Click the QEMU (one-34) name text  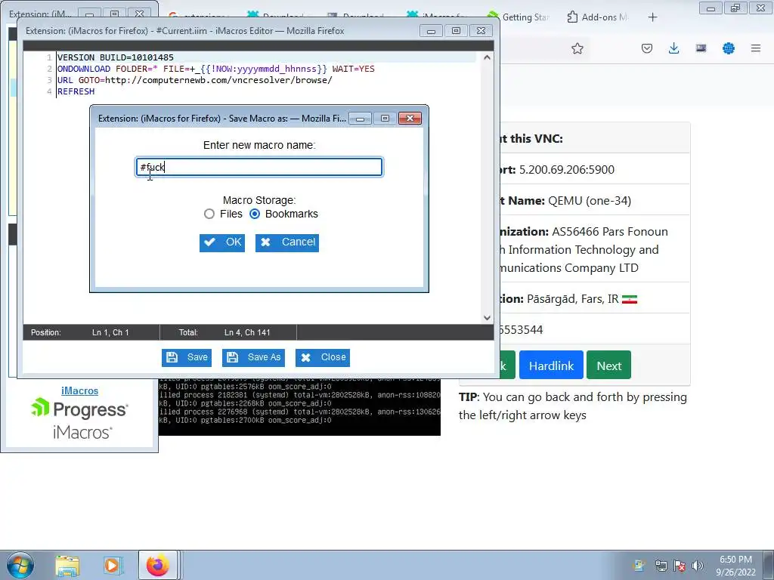pos(590,201)
